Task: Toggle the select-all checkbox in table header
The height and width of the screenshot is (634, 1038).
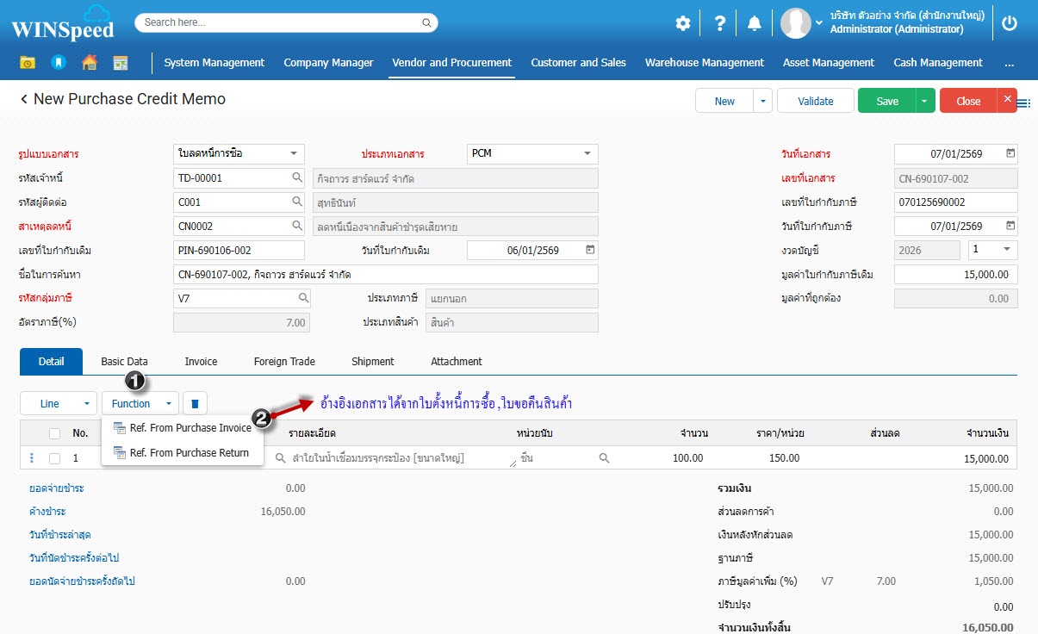Action: coord(55,433)
